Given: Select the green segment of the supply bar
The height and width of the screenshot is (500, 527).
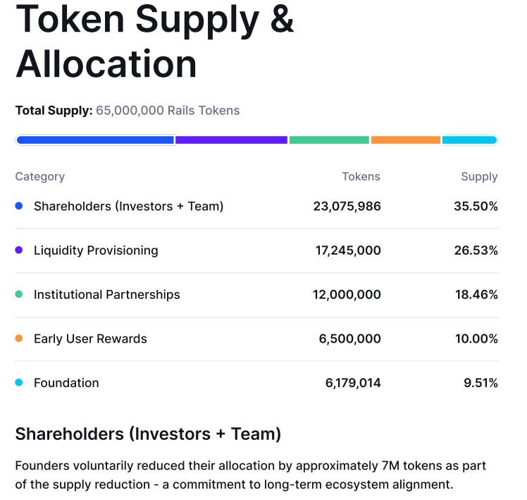Looking at the screenshot, I should 329,140.
